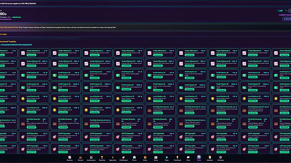The height and width of the screenshot is (163, 291).
Task: Expand the Level Mastery 43 card arrow
Action: [x=78, y=97]
